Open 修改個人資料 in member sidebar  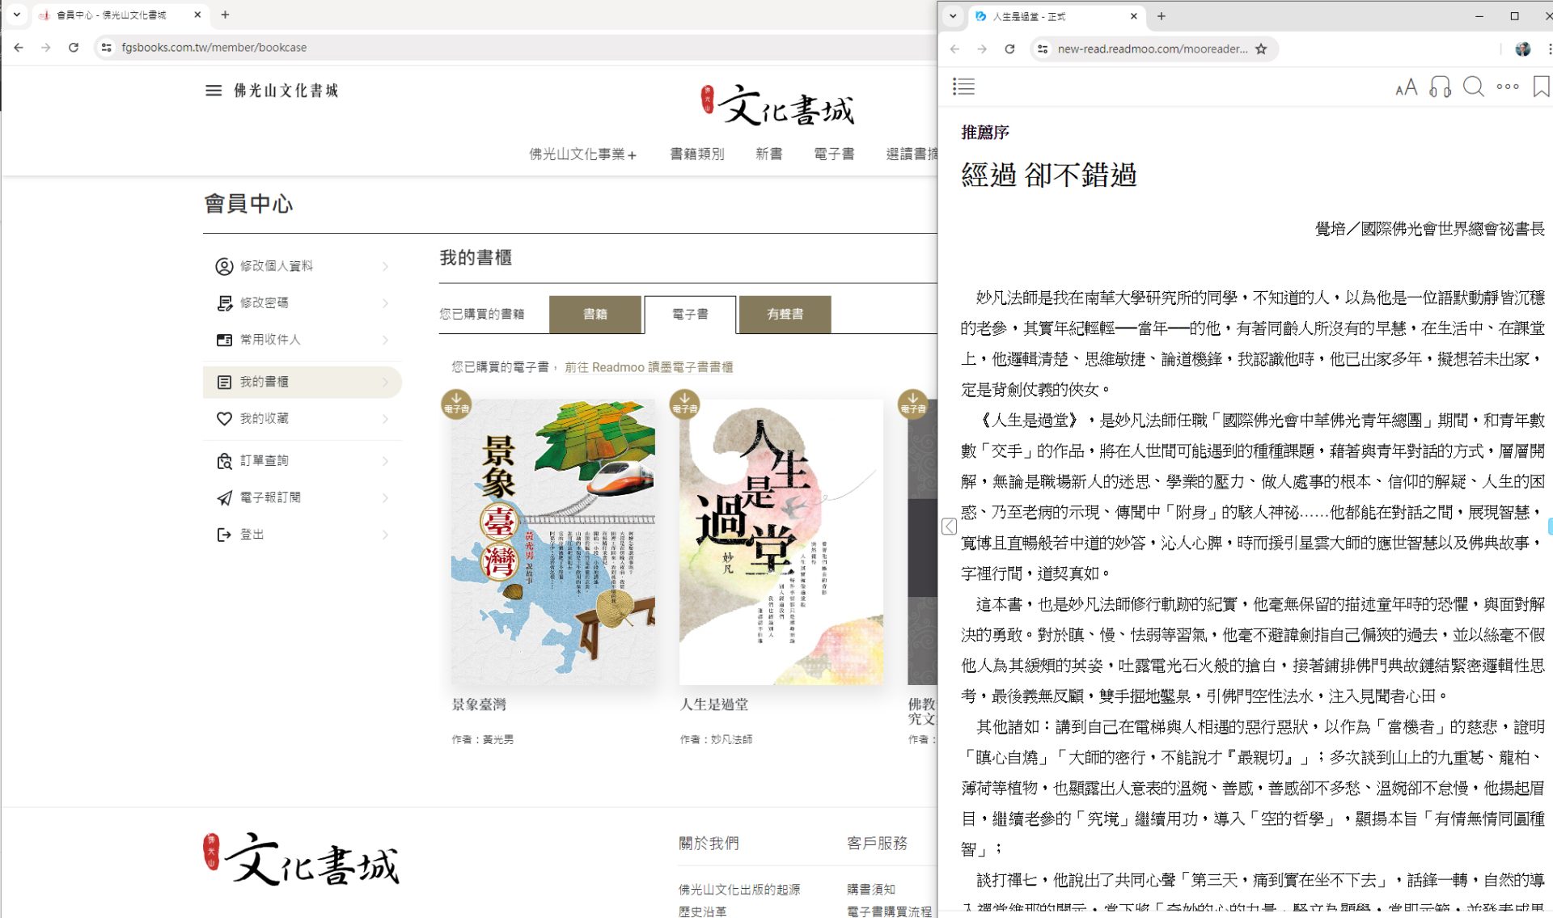click(303, 266)
